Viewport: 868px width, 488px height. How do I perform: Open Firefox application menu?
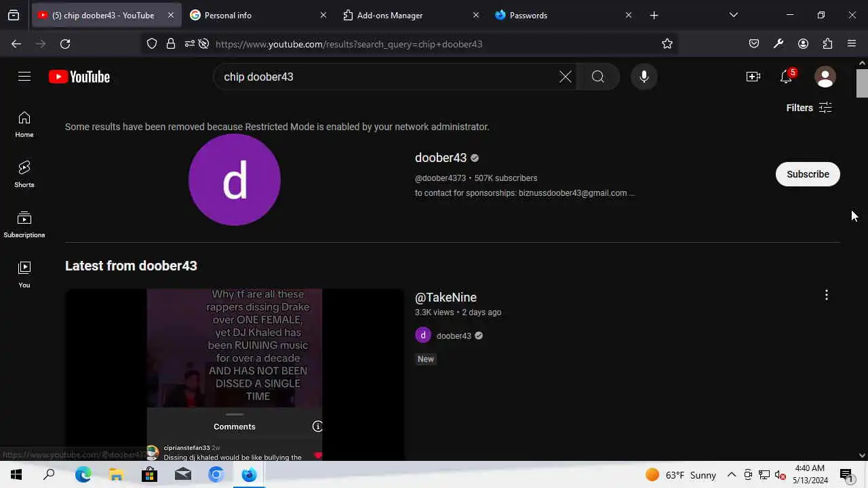pyautogui.click(x=852, y=43)
